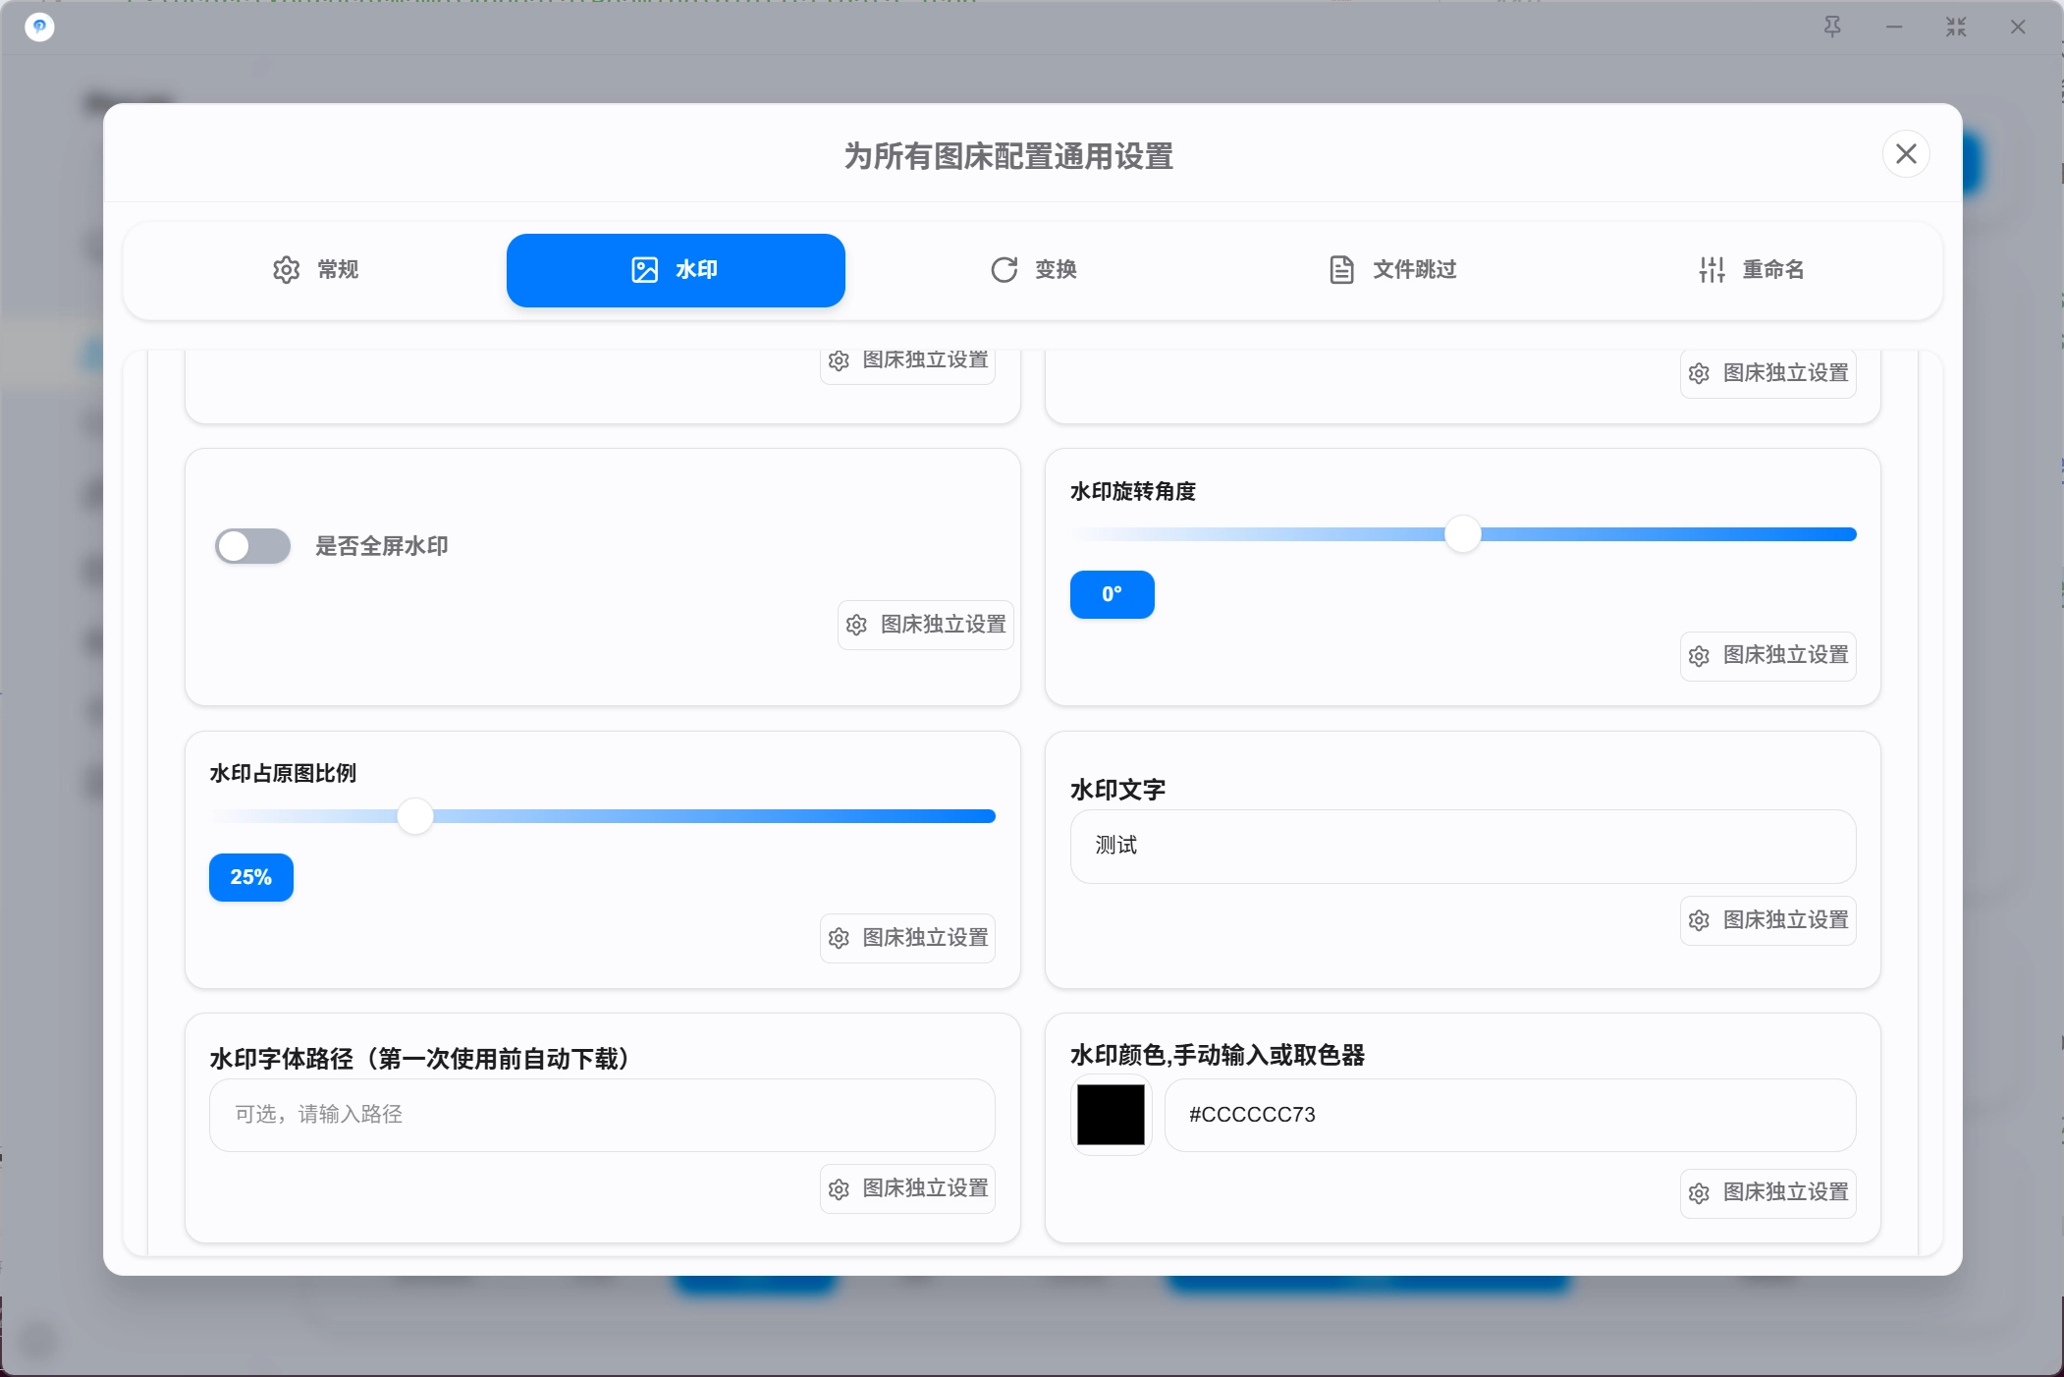Switch to the 常规 tab
This screenshot has width=2064, height=1377.
pyautogui.click(x=315, y=270)
